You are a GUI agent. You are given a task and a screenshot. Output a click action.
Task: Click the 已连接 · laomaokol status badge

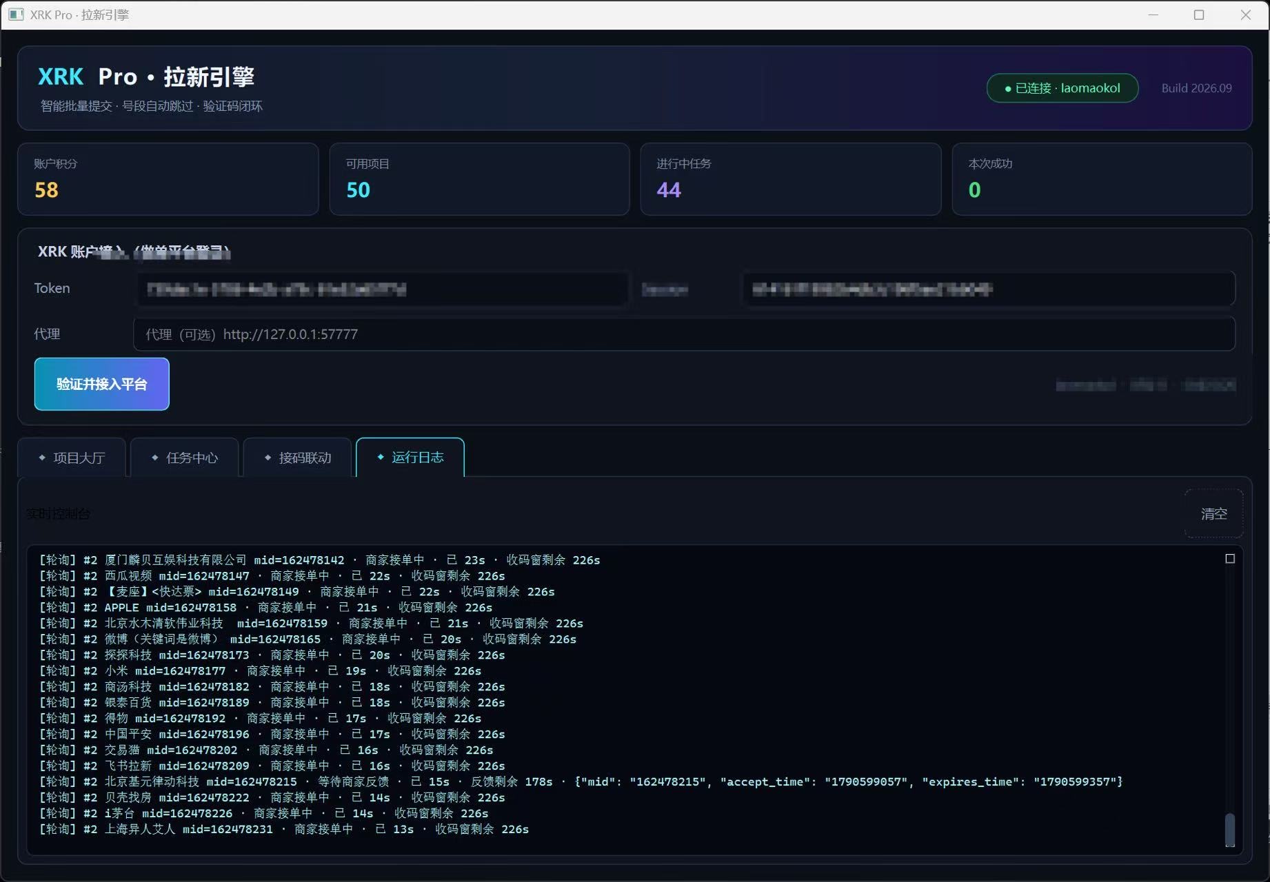click(x=1062, y=88)
